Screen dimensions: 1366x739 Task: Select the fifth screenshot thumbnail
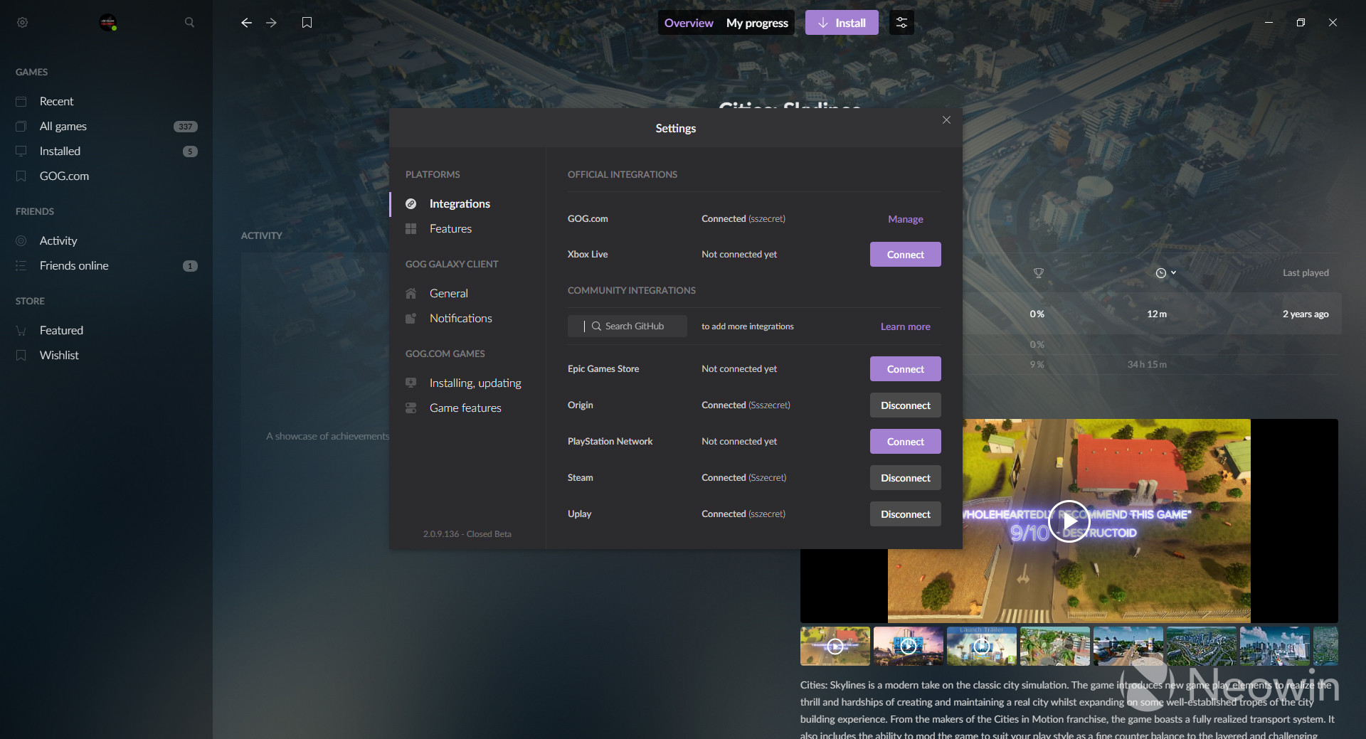click(1128, 646)
